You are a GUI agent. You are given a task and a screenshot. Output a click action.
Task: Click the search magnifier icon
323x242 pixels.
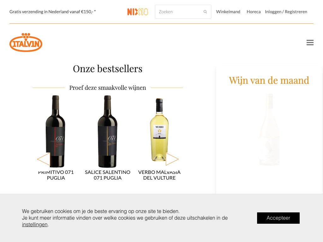tap(205, 12)
